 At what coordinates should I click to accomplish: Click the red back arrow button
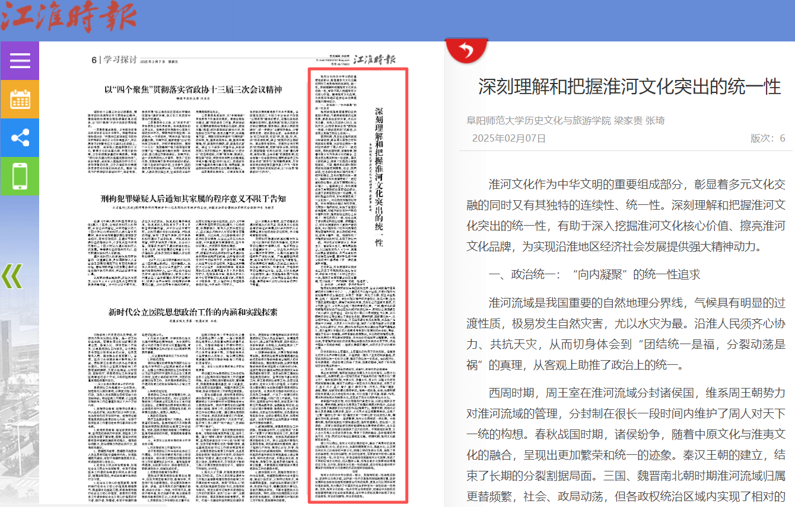(466, 51)
